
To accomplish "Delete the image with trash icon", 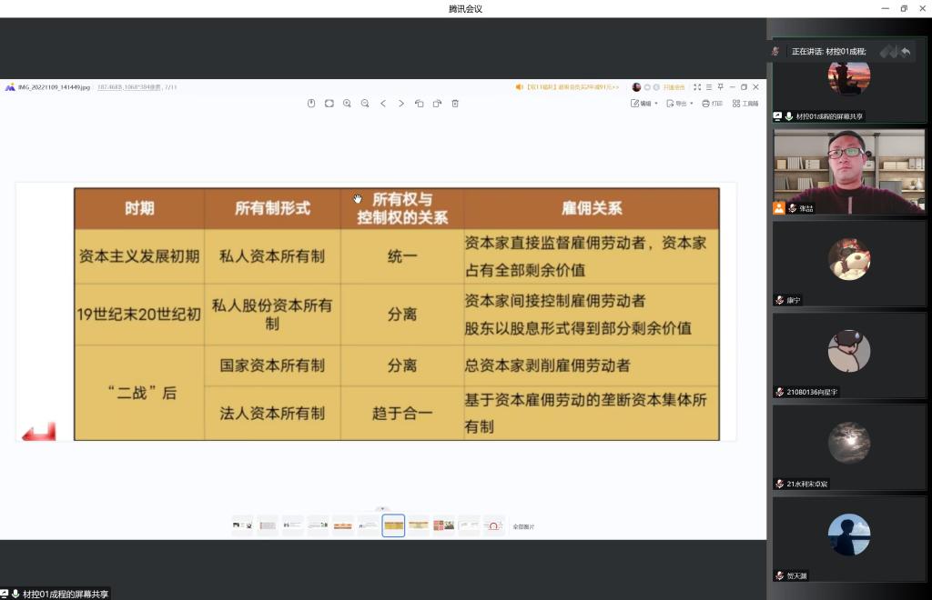I will (455, 104).
